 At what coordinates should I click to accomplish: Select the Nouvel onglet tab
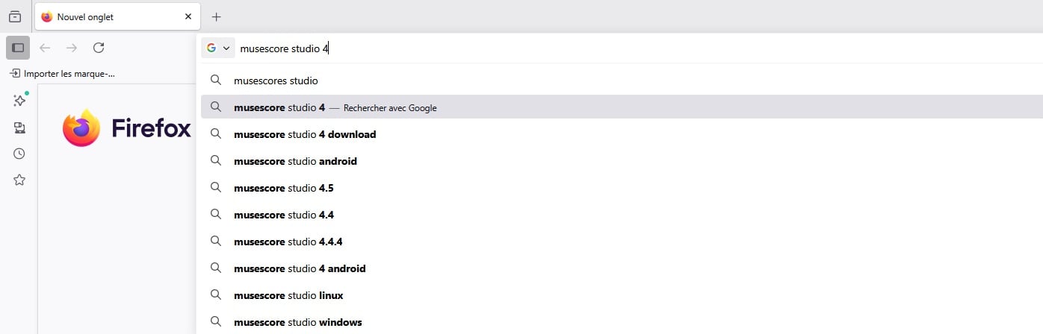(105, 16)
